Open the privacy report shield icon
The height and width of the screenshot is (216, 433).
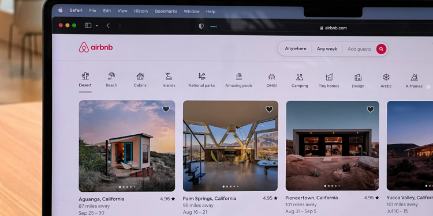[201, 26]
